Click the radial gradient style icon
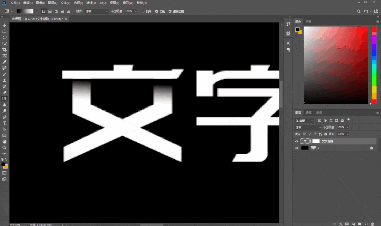Screen dimensions: 381x226 pyautogui.click(x=50, y=11)
